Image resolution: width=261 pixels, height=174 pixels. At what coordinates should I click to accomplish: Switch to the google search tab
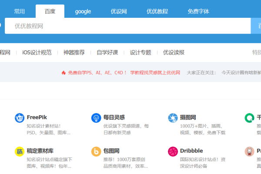tap(83, 11)
